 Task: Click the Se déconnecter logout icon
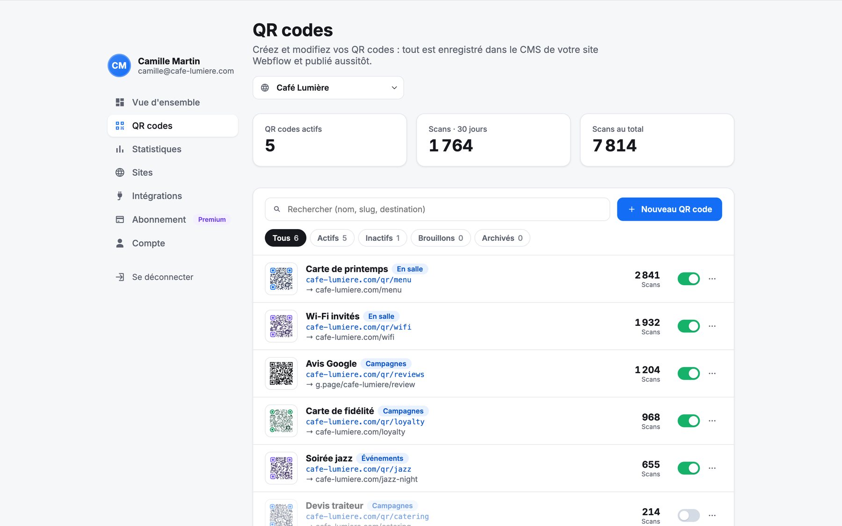point(120,277)
